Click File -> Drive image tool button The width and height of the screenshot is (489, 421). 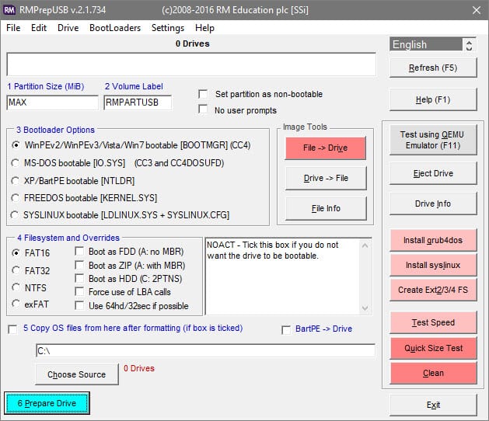tap(326, 148)
